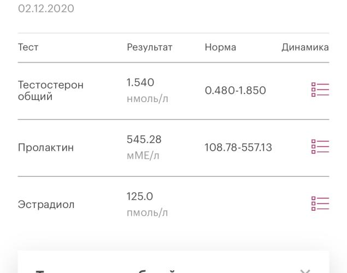This screenshot has height=273, width=347.
Task: Tap the 0.480-1.850 norm range
Action: click(x=236, y=91)
